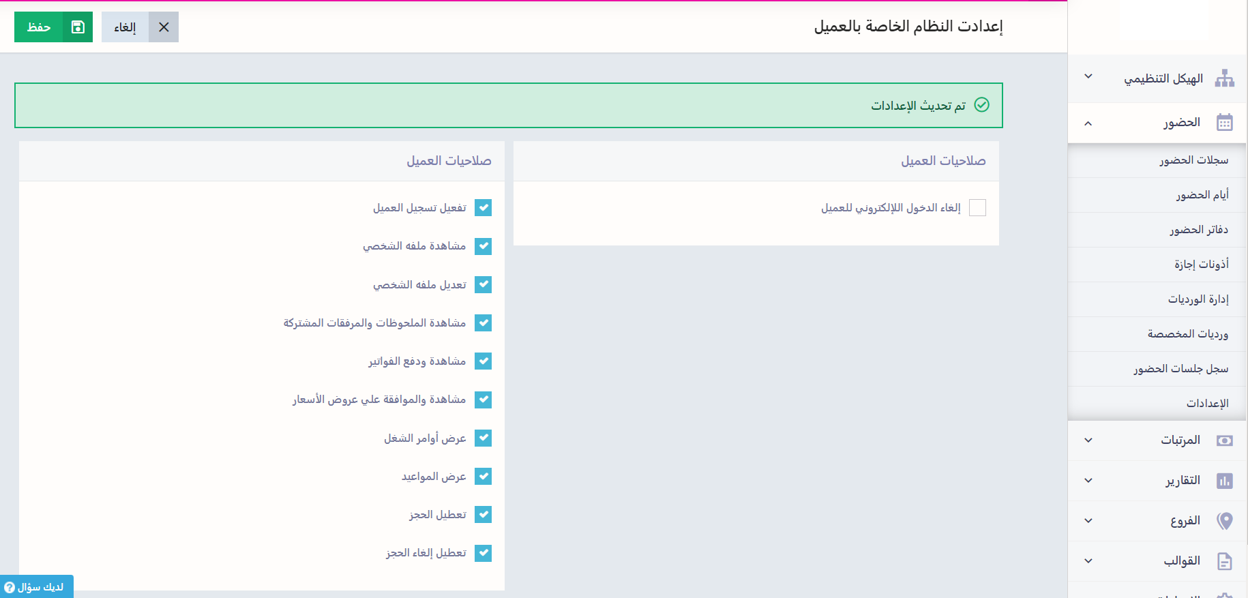Click the attendance calendar icon

click(1225, 123)
